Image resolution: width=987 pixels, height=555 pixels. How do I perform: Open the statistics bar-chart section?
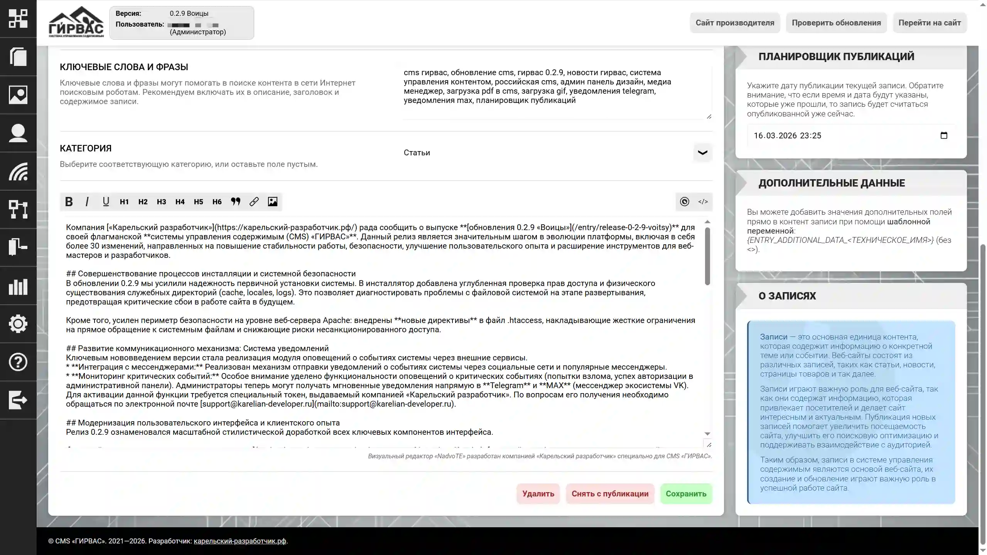click(x=18, y=288)
